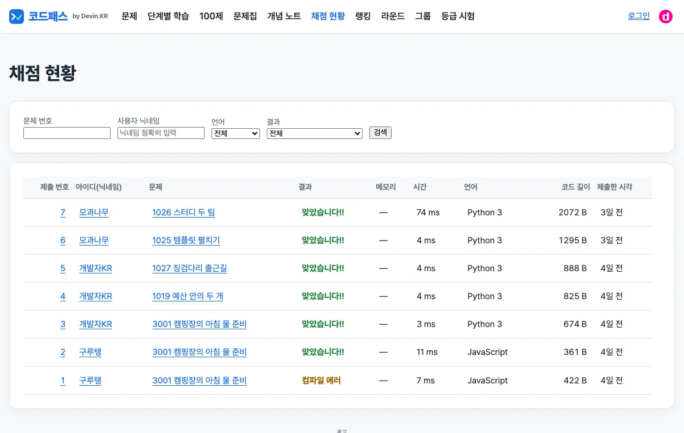Open the 100제 menu item
Screen dimensions: 684x433
pyautogui.click(x=211, y=16)
